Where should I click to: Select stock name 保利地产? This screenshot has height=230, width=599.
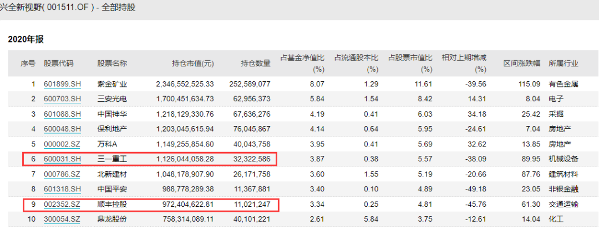(x=112, y=129)
